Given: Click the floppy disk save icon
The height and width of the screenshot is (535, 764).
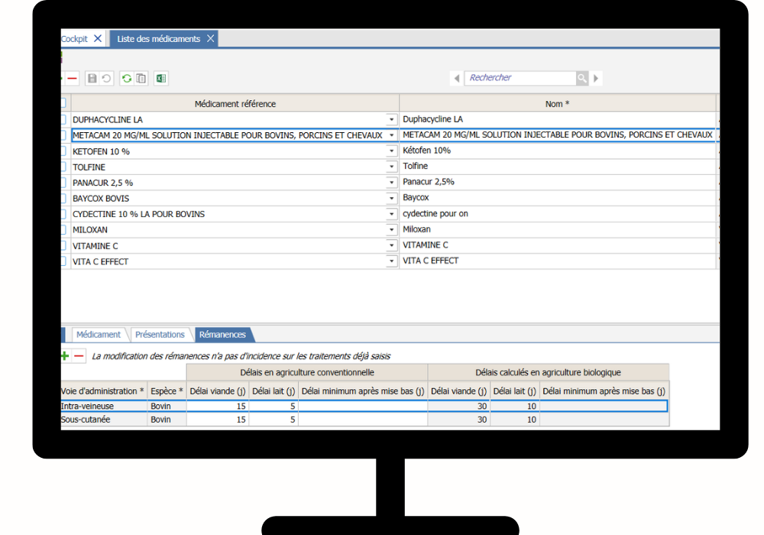Looking at the screenshot, I should pyautogui.click(x=92, y=79).
